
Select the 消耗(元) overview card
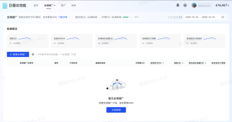click(28, 41)
